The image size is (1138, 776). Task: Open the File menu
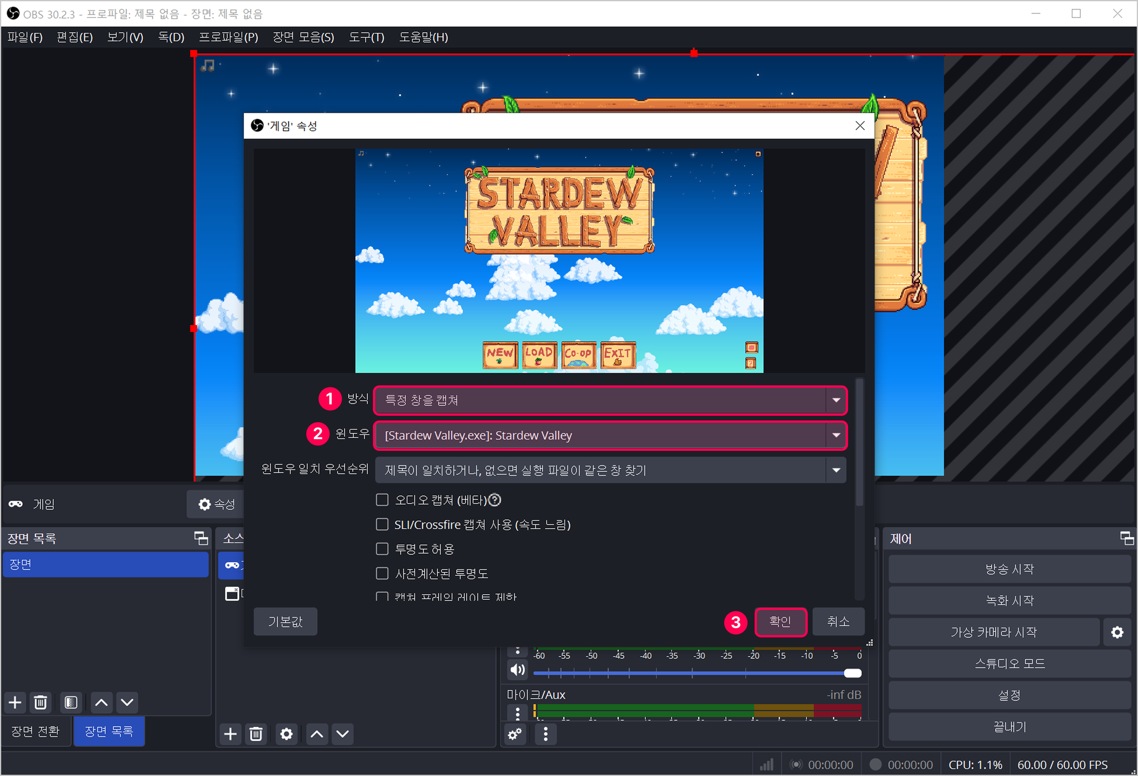[x=25, y=37]
